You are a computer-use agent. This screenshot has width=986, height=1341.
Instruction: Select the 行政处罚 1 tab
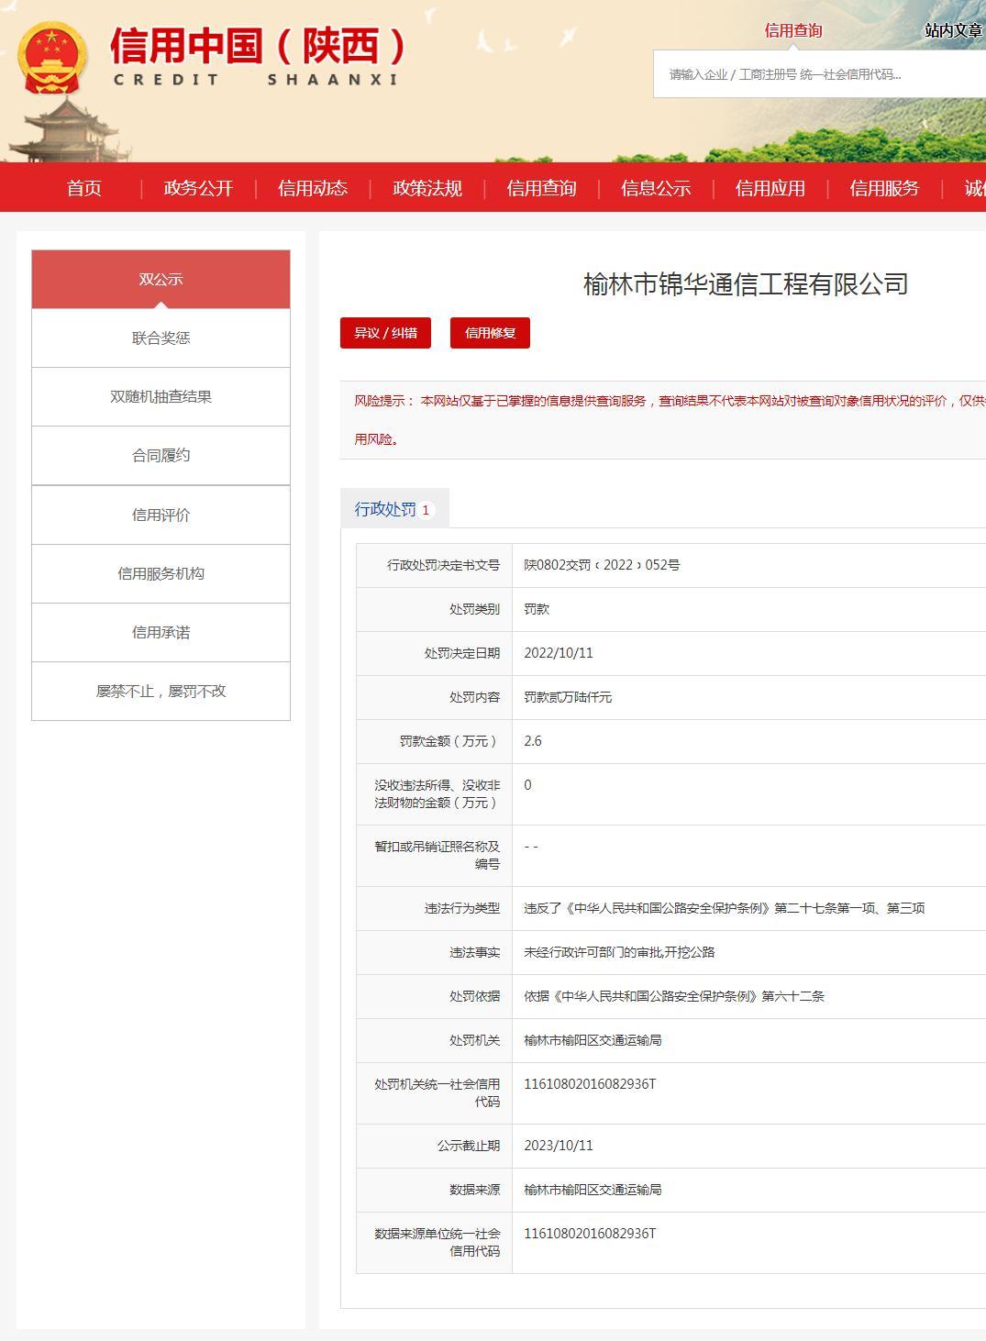point(394,509)
